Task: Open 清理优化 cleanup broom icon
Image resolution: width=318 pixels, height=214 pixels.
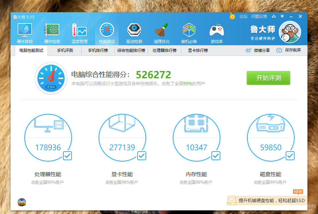Action: point(162,33)
